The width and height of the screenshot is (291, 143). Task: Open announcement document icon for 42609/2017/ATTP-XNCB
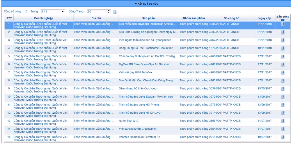click(283, 81)
